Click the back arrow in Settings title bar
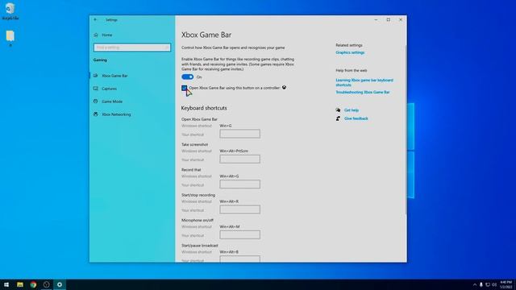516x290 pixels. [x=95, y=19]
